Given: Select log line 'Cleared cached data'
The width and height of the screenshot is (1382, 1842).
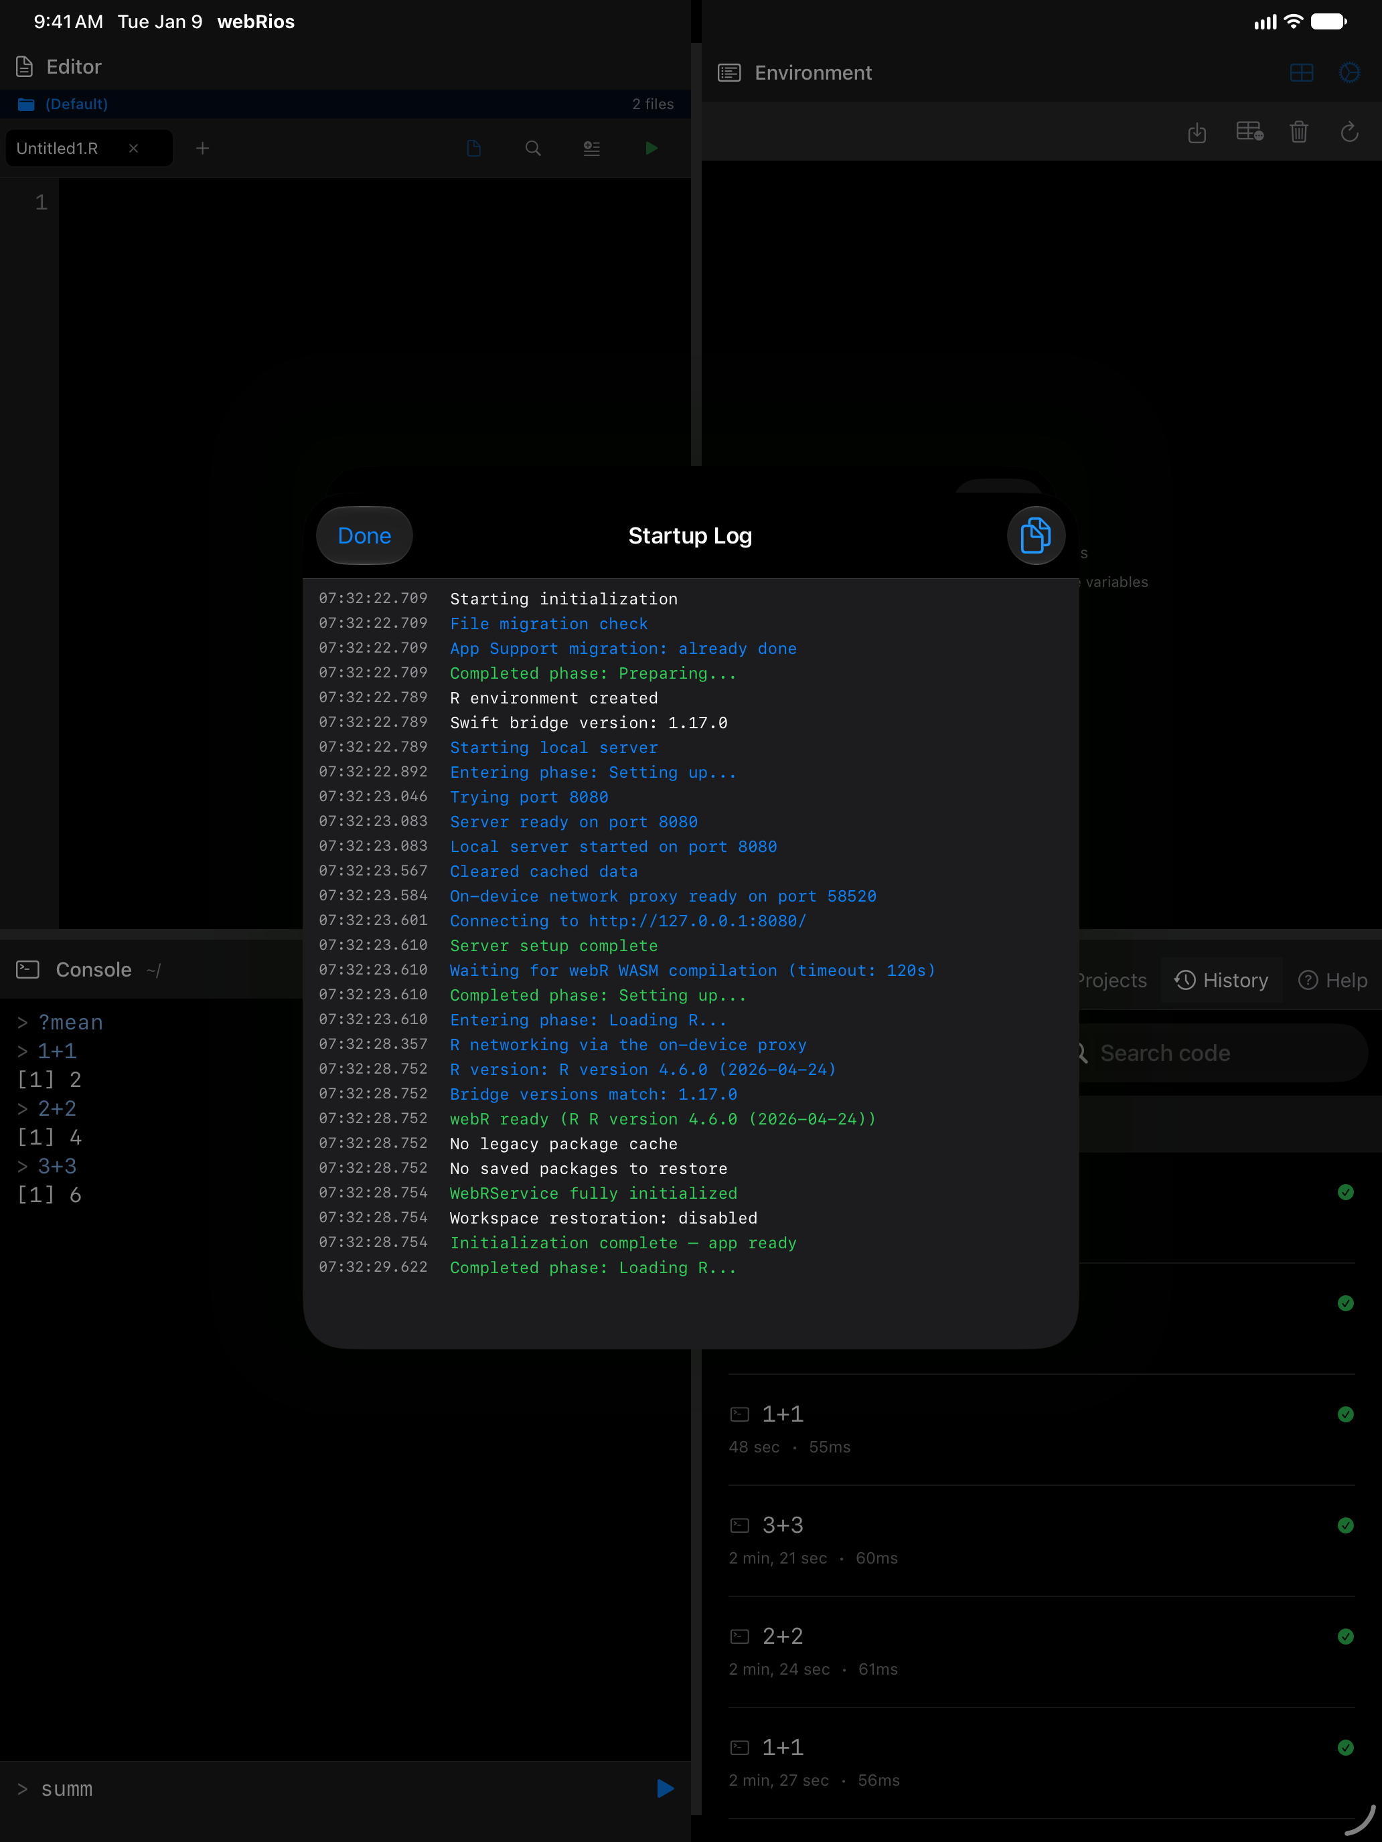Looking at the screenshot, I should point(544,871).
